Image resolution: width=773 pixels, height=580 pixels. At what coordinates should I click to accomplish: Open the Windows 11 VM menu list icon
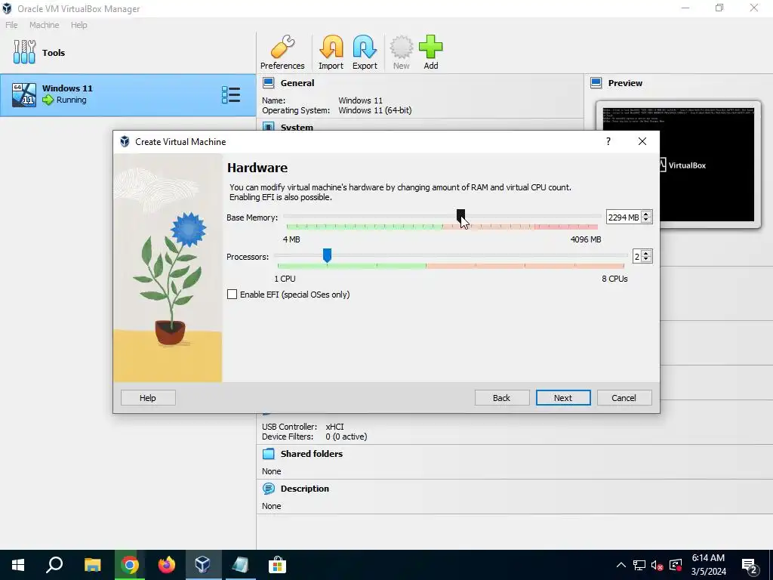231,94
